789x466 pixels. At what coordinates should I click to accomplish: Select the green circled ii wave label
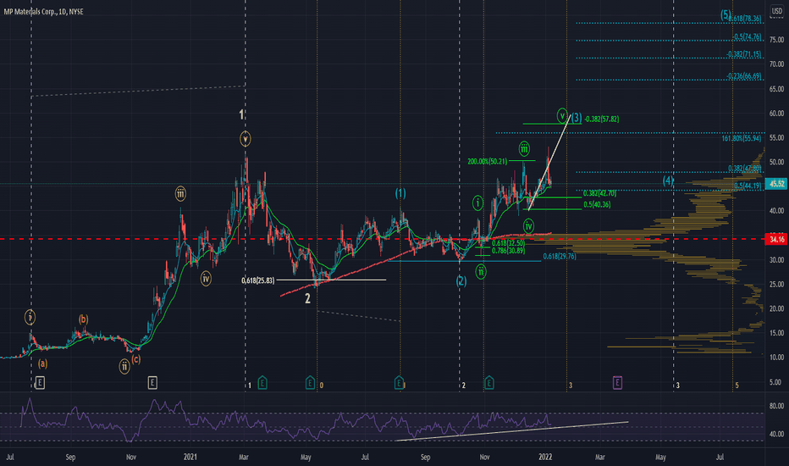coord(481,272)
